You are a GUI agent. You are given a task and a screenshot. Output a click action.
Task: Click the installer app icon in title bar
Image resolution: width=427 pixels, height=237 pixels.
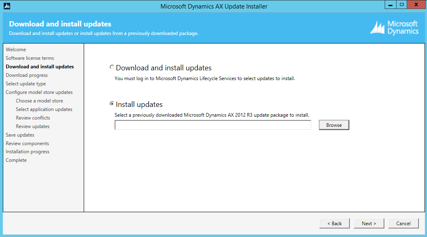(7, 6)
